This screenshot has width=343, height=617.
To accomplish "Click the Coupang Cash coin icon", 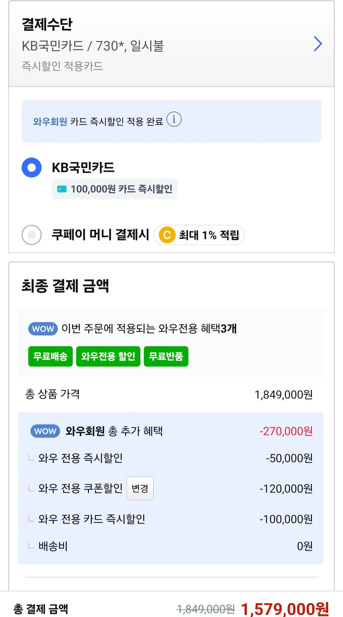I will (x=167, y=235).
